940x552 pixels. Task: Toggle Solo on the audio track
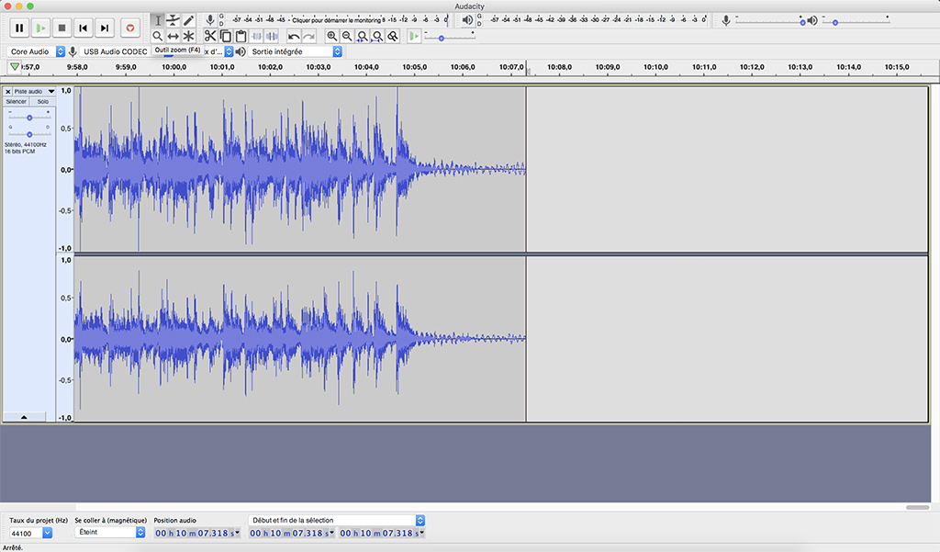pyautogui.click(x=42, y=101)
